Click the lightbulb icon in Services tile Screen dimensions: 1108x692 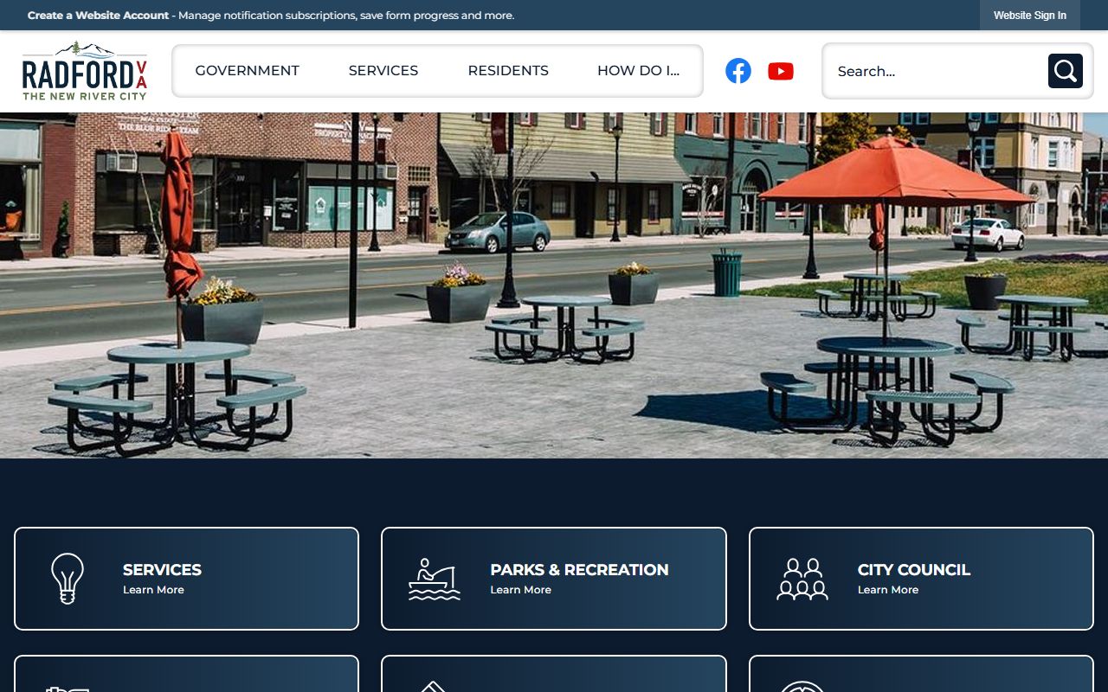tap(68, 578)
